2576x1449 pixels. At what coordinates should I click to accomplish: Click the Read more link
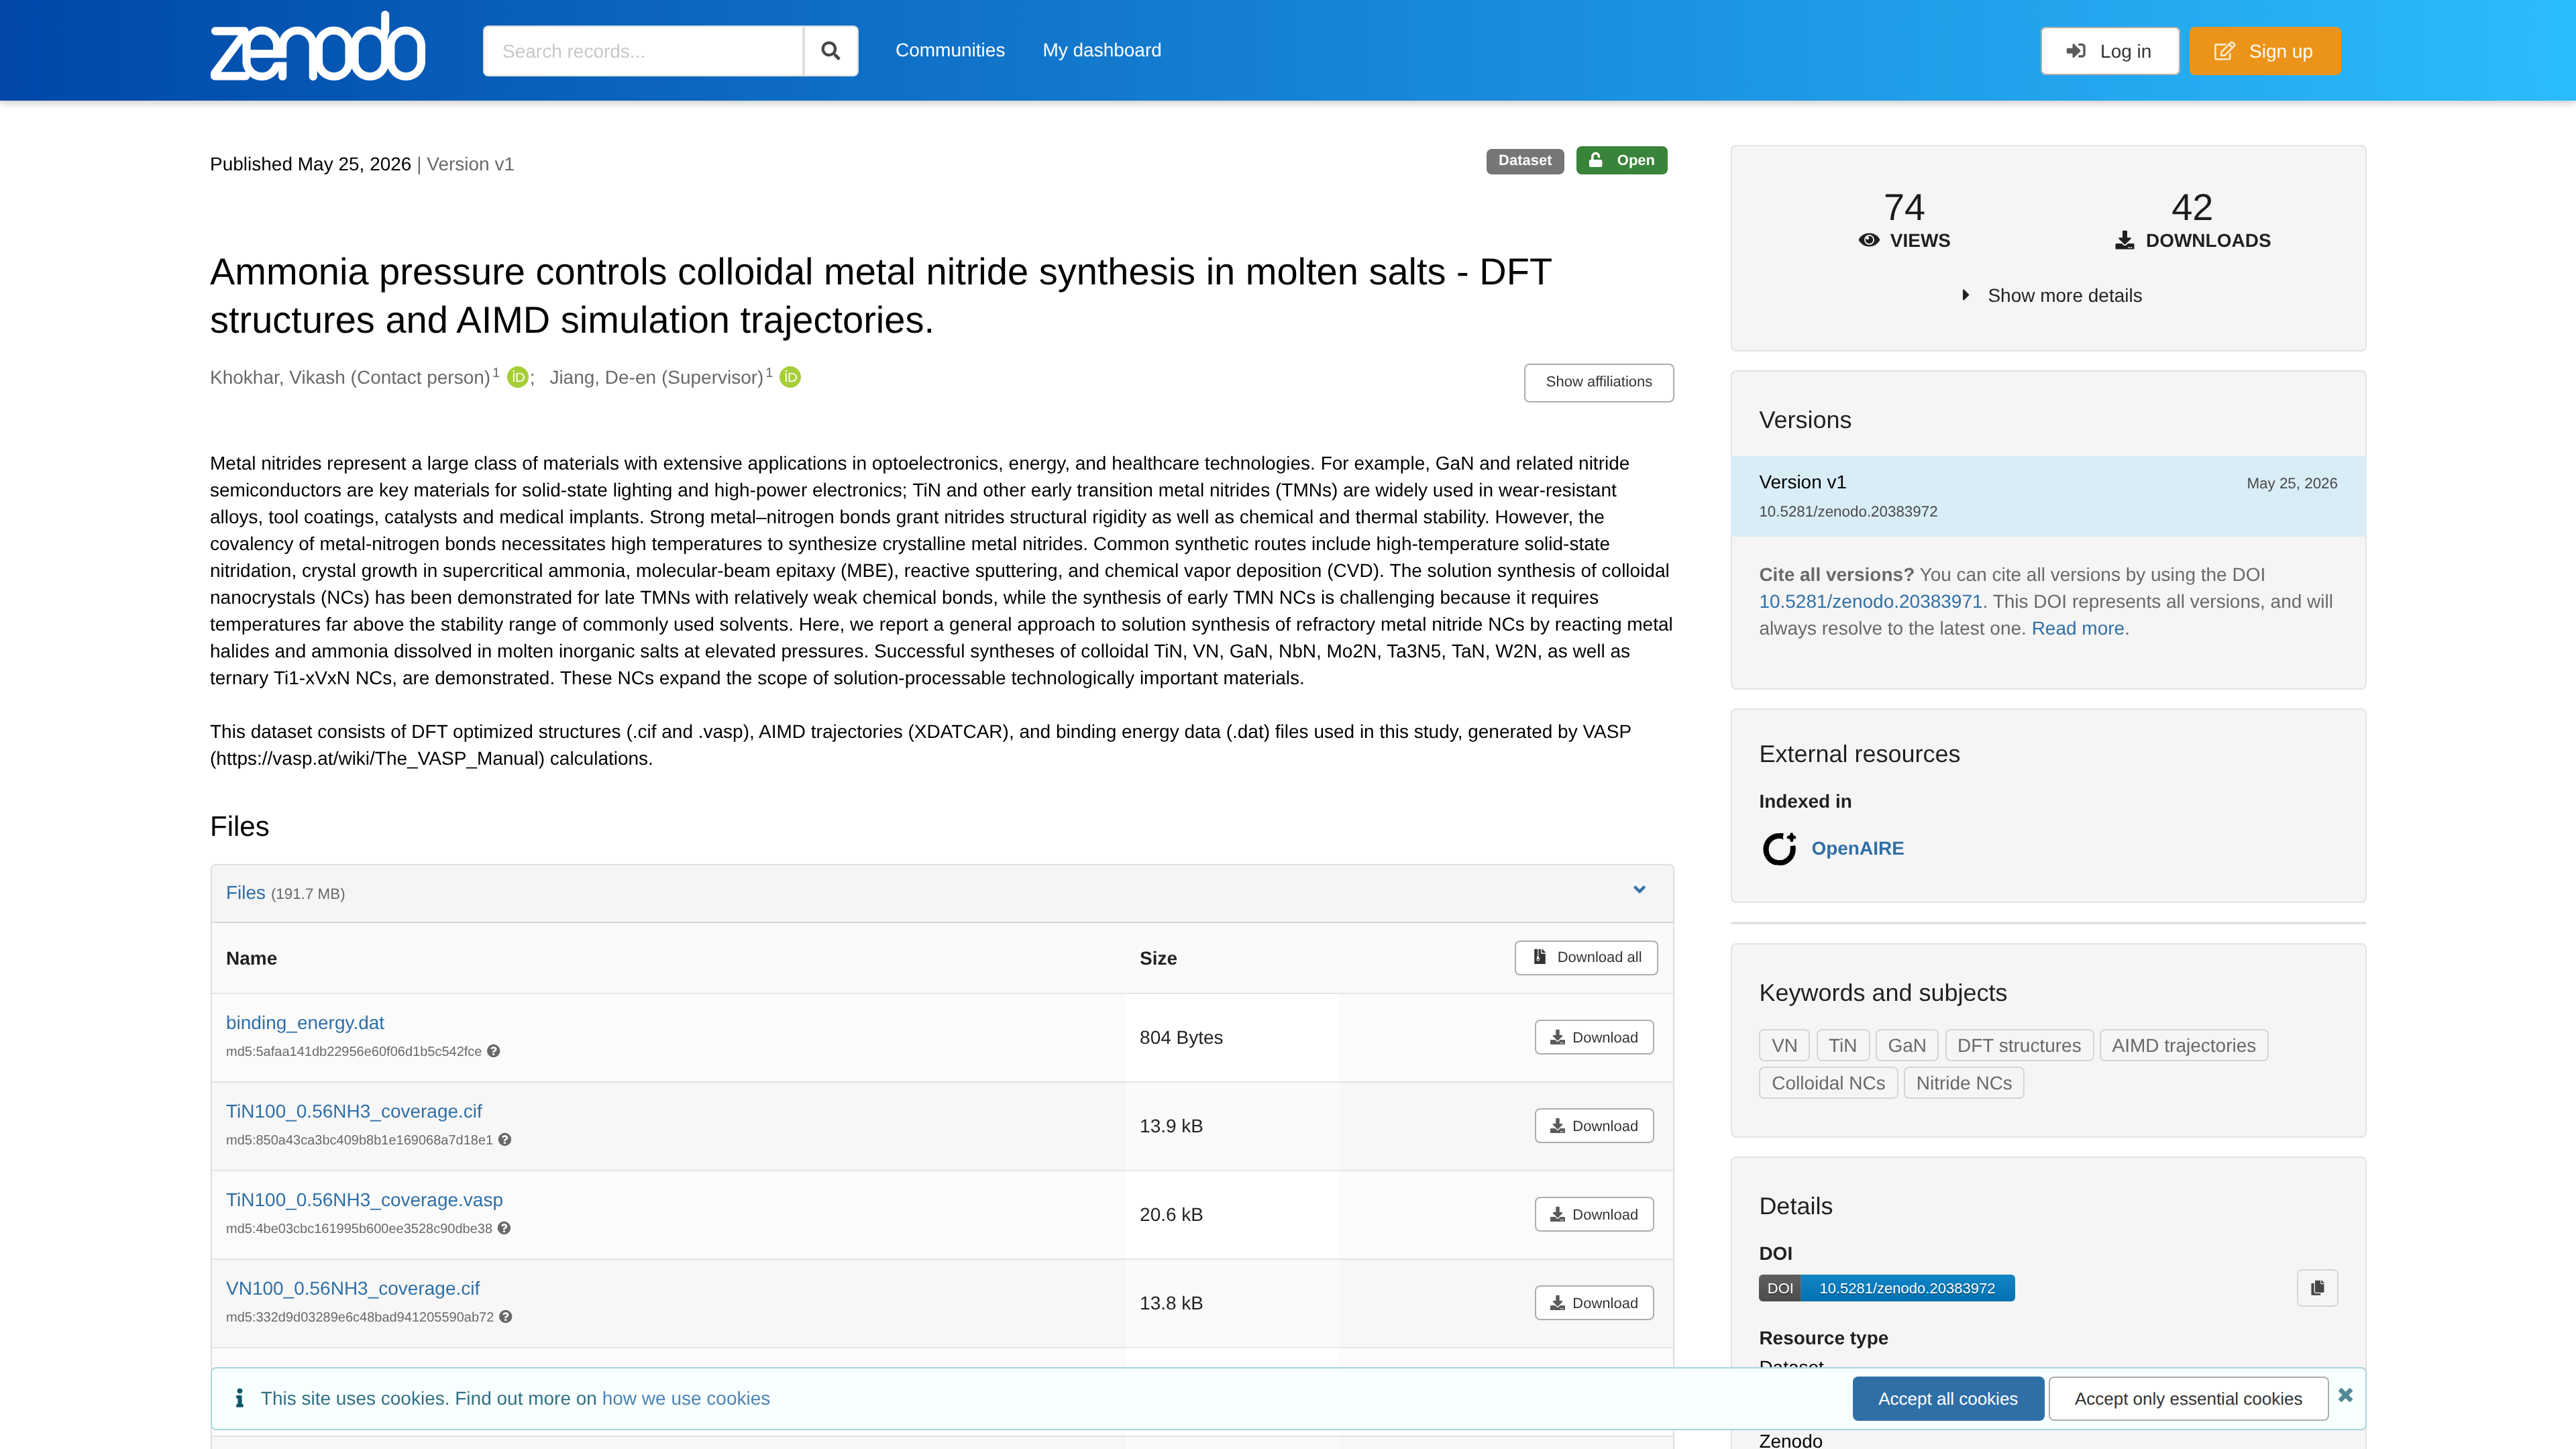click(x=2078, y=629)
